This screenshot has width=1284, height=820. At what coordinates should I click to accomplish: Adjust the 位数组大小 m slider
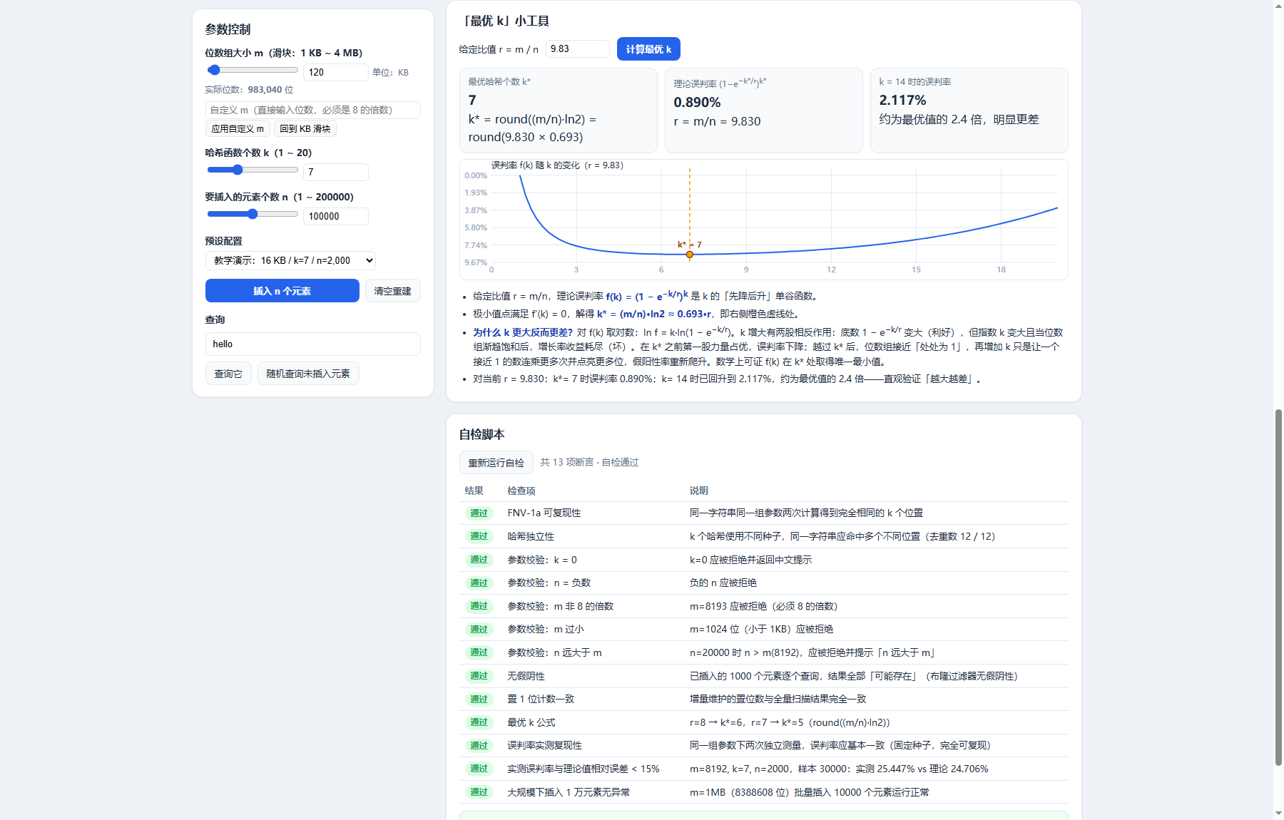tap(253, 70)
